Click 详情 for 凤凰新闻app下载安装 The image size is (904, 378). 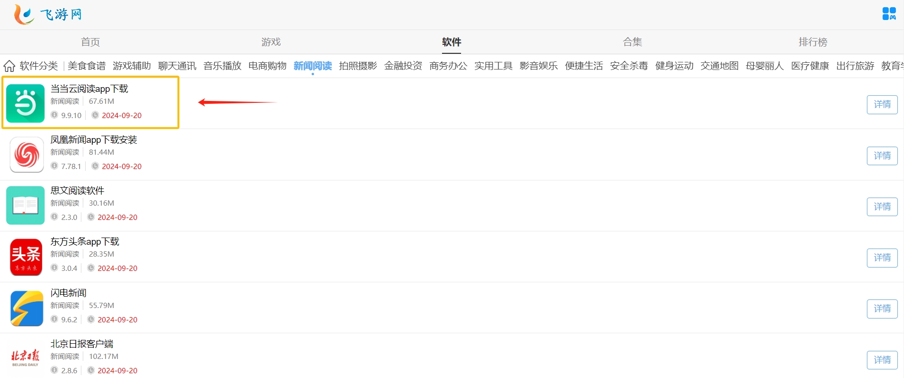click(x=882, y=156)
